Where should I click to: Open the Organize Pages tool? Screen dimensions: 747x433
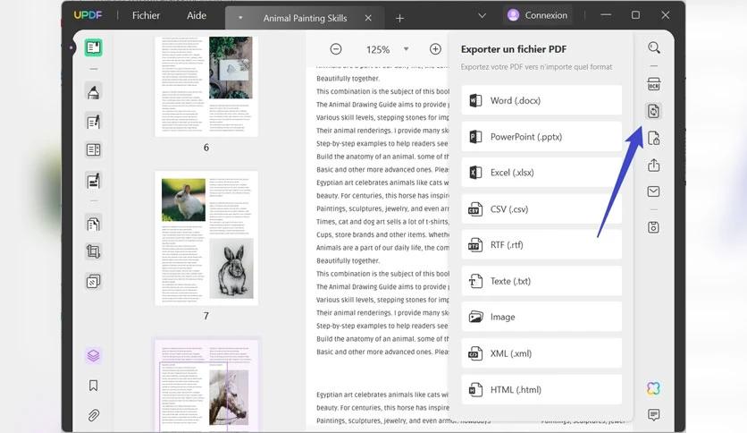(x=93, y=224)
